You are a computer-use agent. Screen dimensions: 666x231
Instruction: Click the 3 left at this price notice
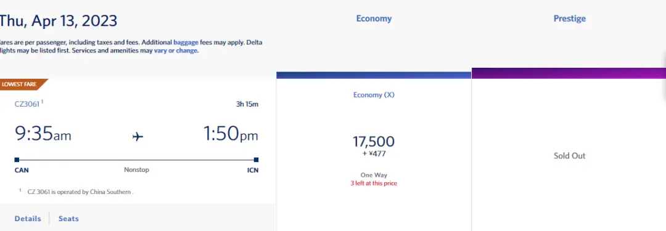(374, 184)
